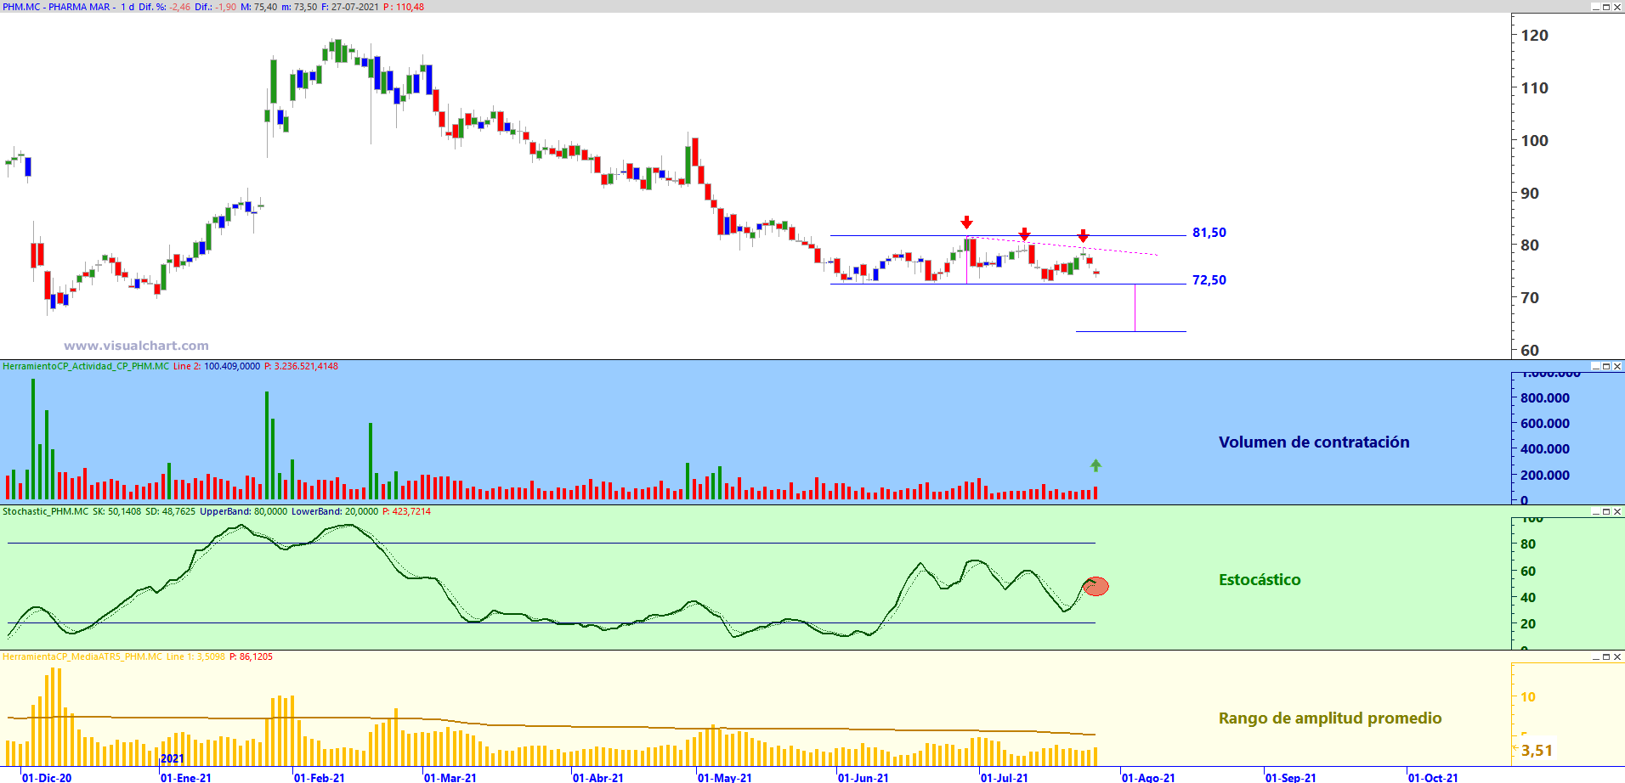Click the 120 value on the price axis

1535,36
